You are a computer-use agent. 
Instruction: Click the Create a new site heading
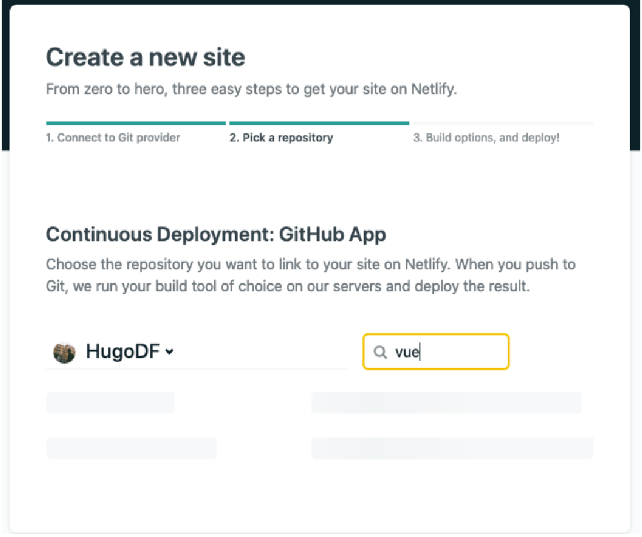coord(146,57)
